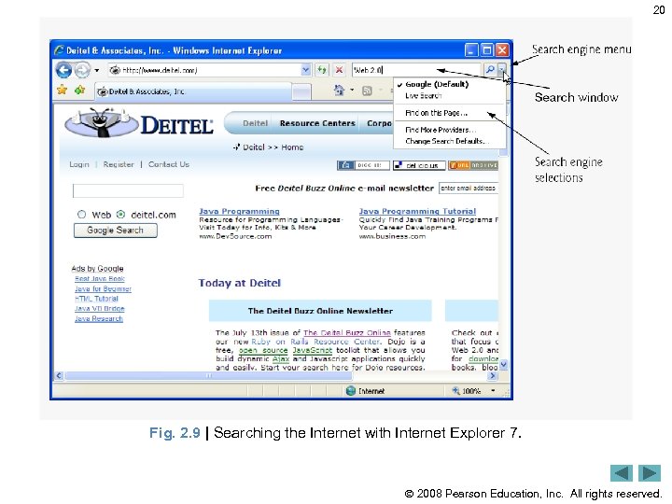Open The Deitel Buzz Online link
Screen dimensions: 672x504
(346, 332)
